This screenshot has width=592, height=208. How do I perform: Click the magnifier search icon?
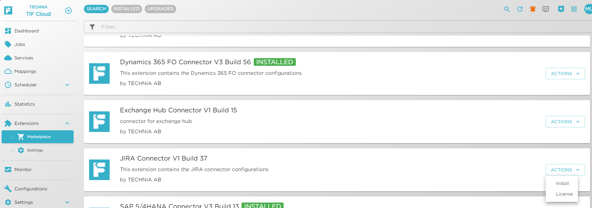(507, 9)
